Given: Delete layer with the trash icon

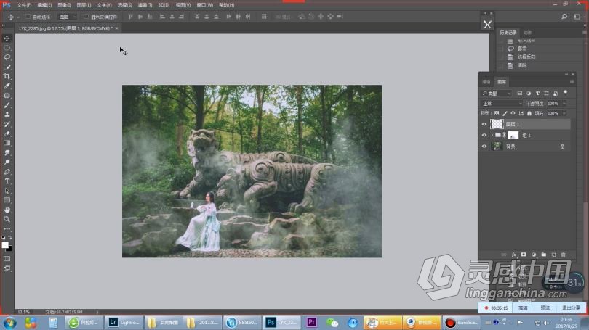Looking at the screenshot, I should point(563,255).
